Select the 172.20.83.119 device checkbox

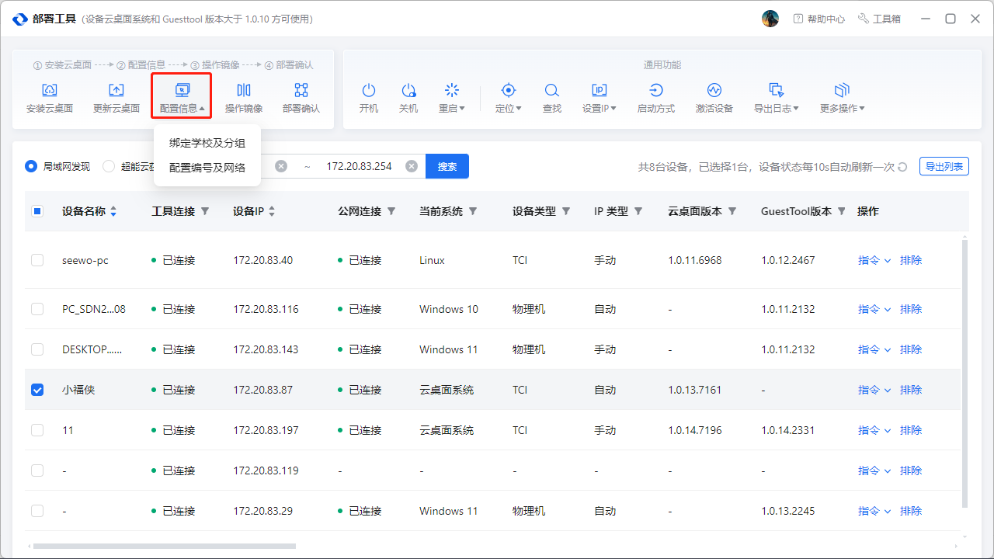[x=37, y=470]
